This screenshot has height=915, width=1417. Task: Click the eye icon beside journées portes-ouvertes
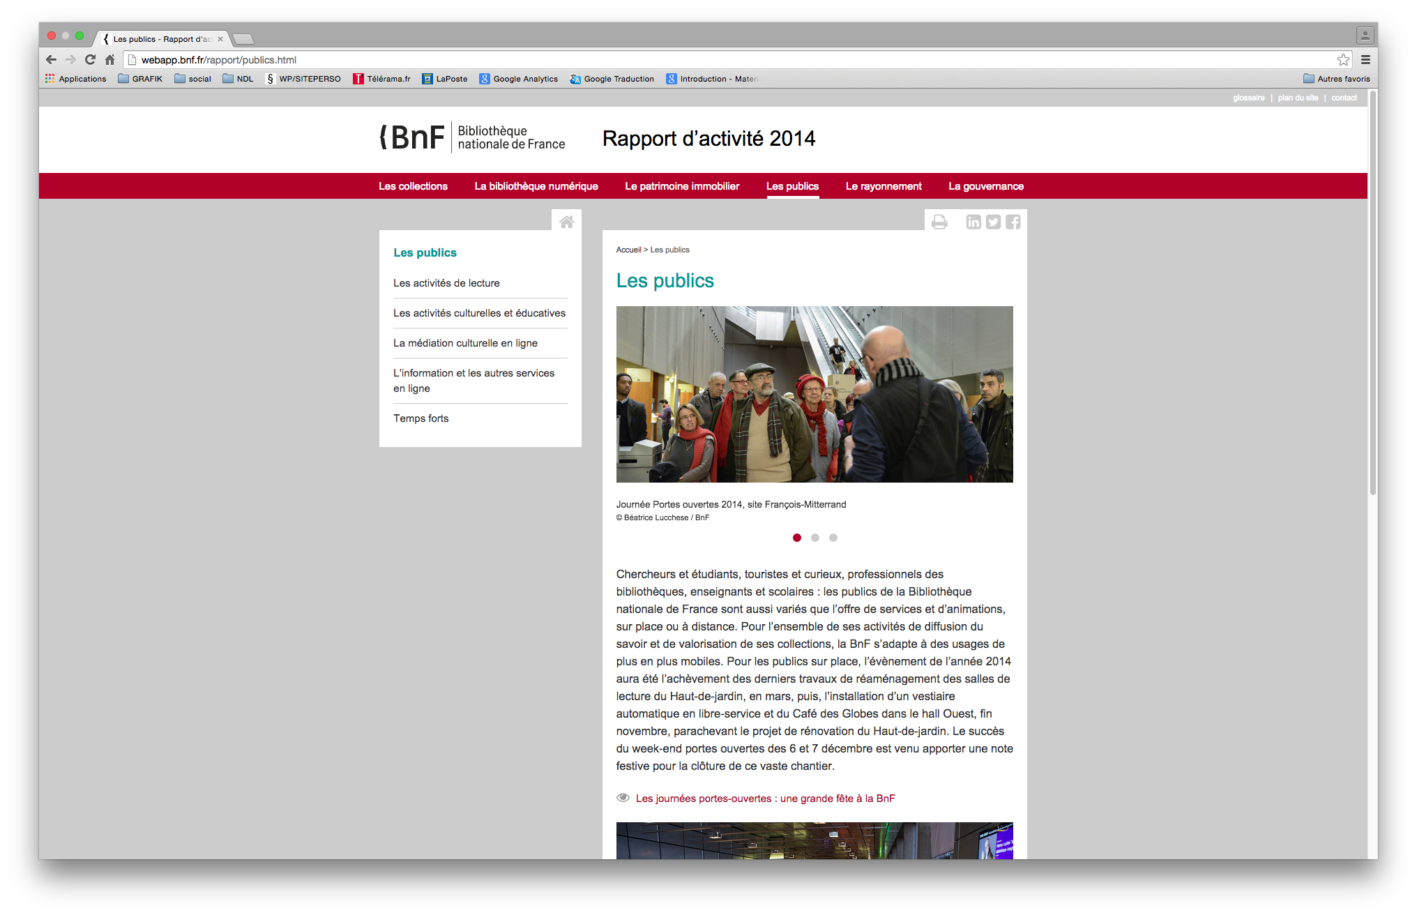pos(623,798)
